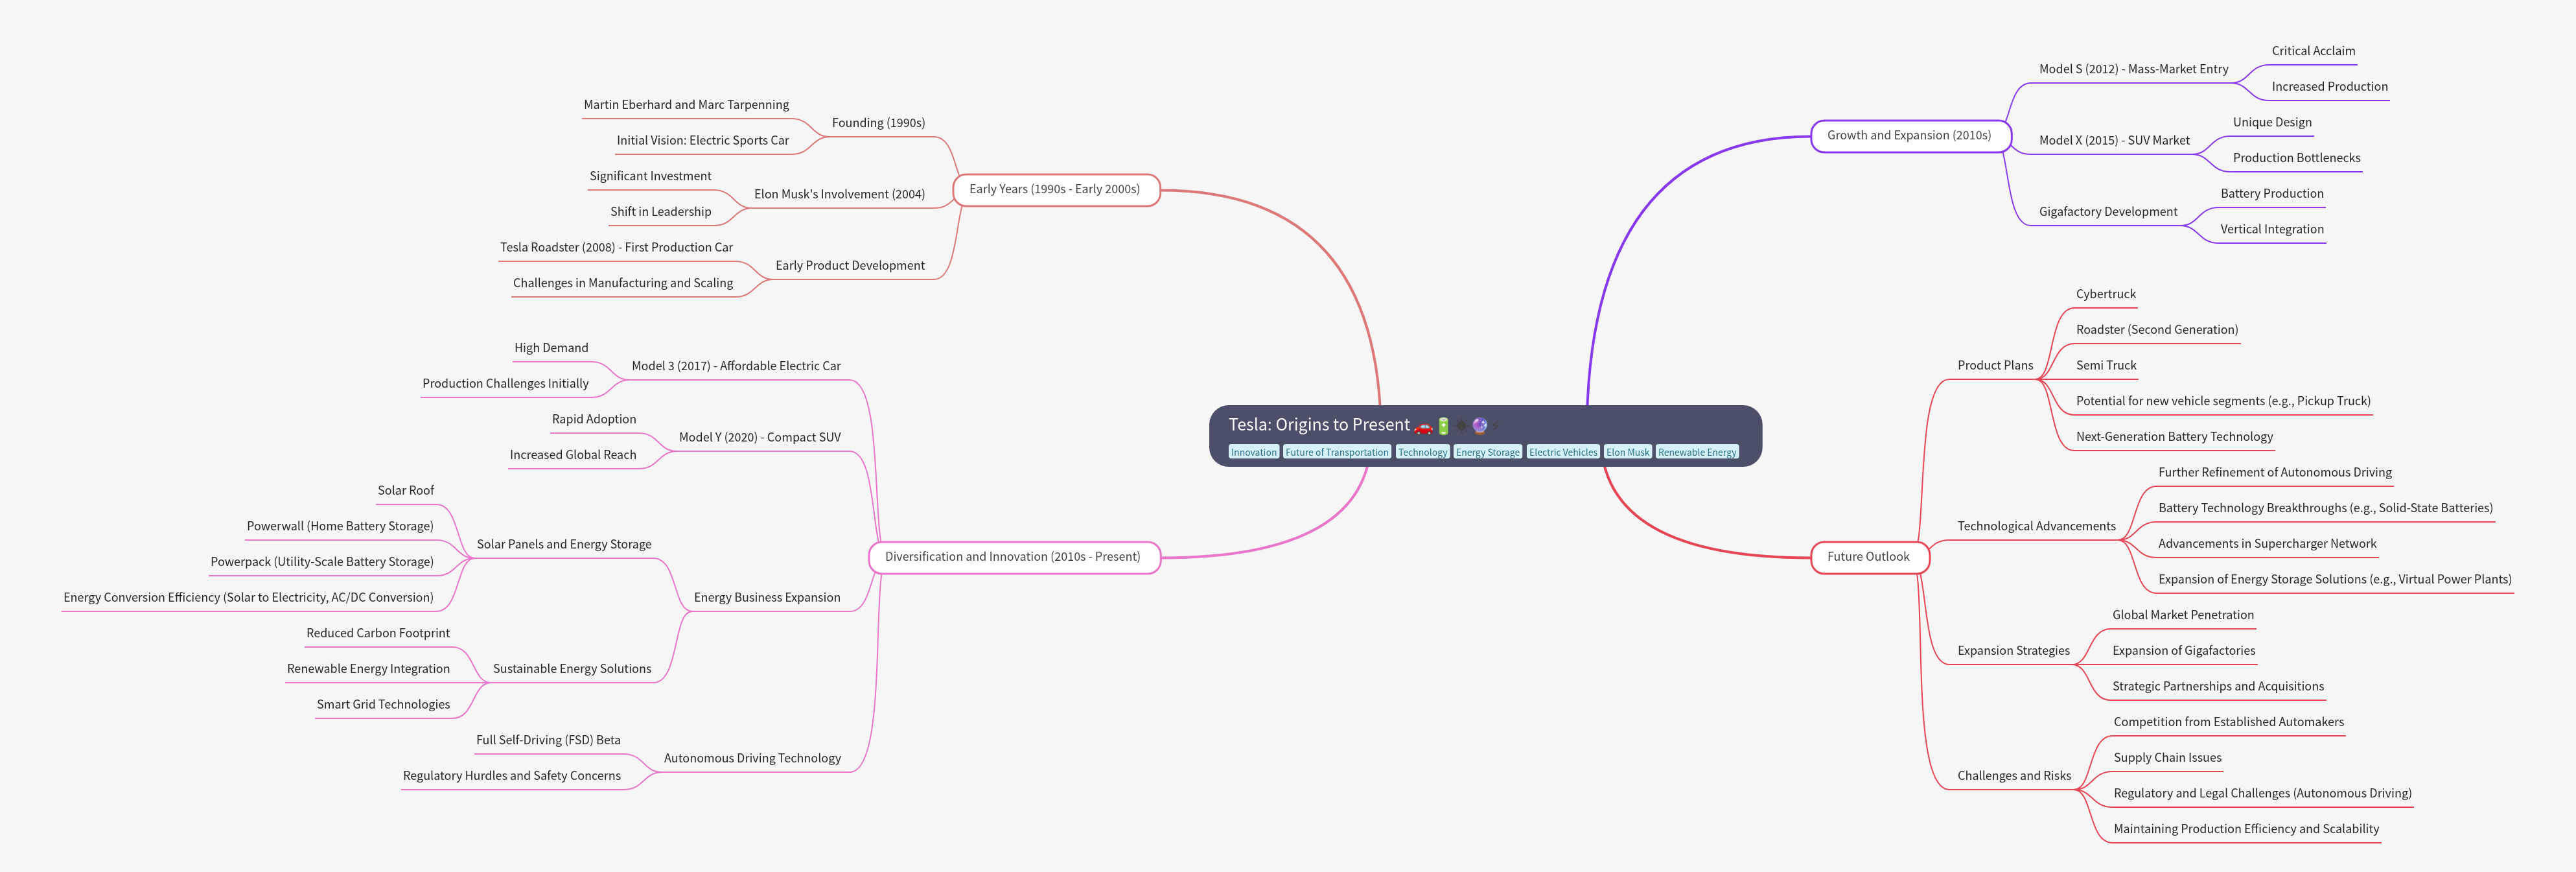Click the Elon Musk tag
The width and height of the screenshot is (2576, 872).
(x=1627, y=452)
